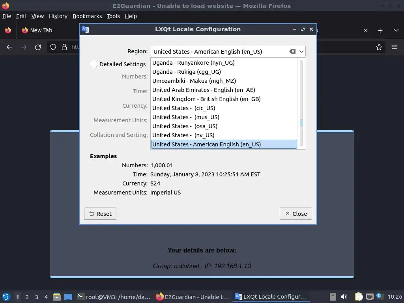Select Uganda - Runyankore (nyn_UG)

pyautogui.click(x=224, y=63)
